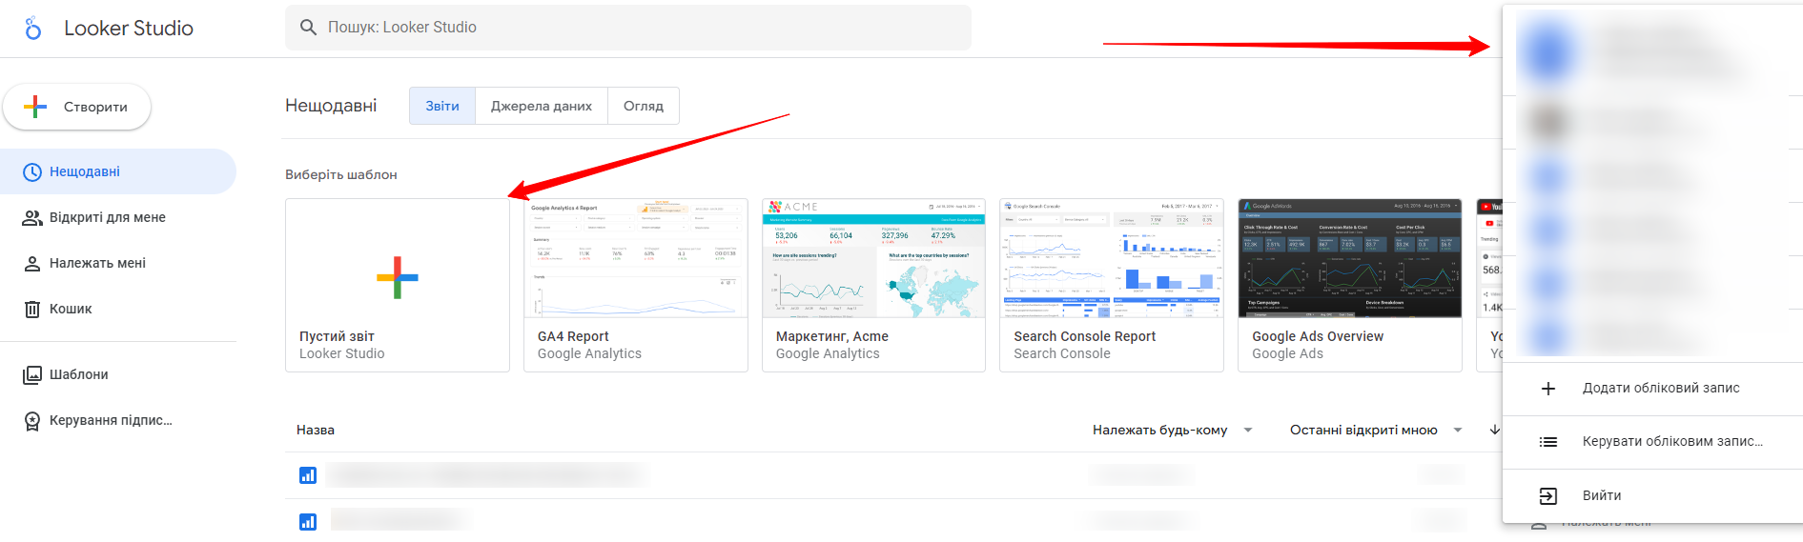The width and height of the screenshot is (1803, 542).
Task: Open the Останні відкриті мною dropdown
Action: (x=1376, y=430)
